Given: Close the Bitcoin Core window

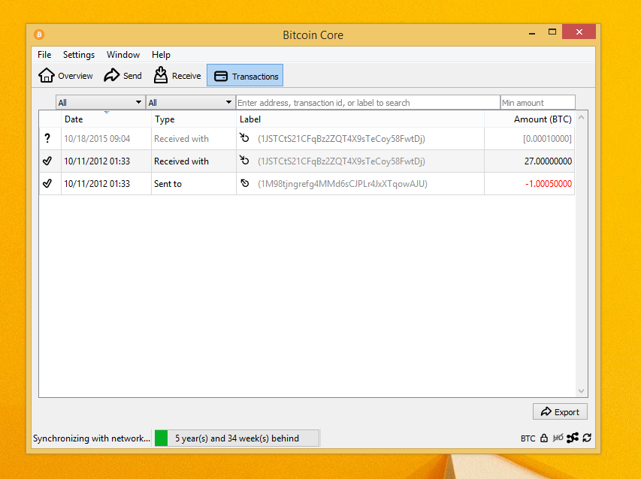Looking at the screenshot, I should (x=579, y=32).
